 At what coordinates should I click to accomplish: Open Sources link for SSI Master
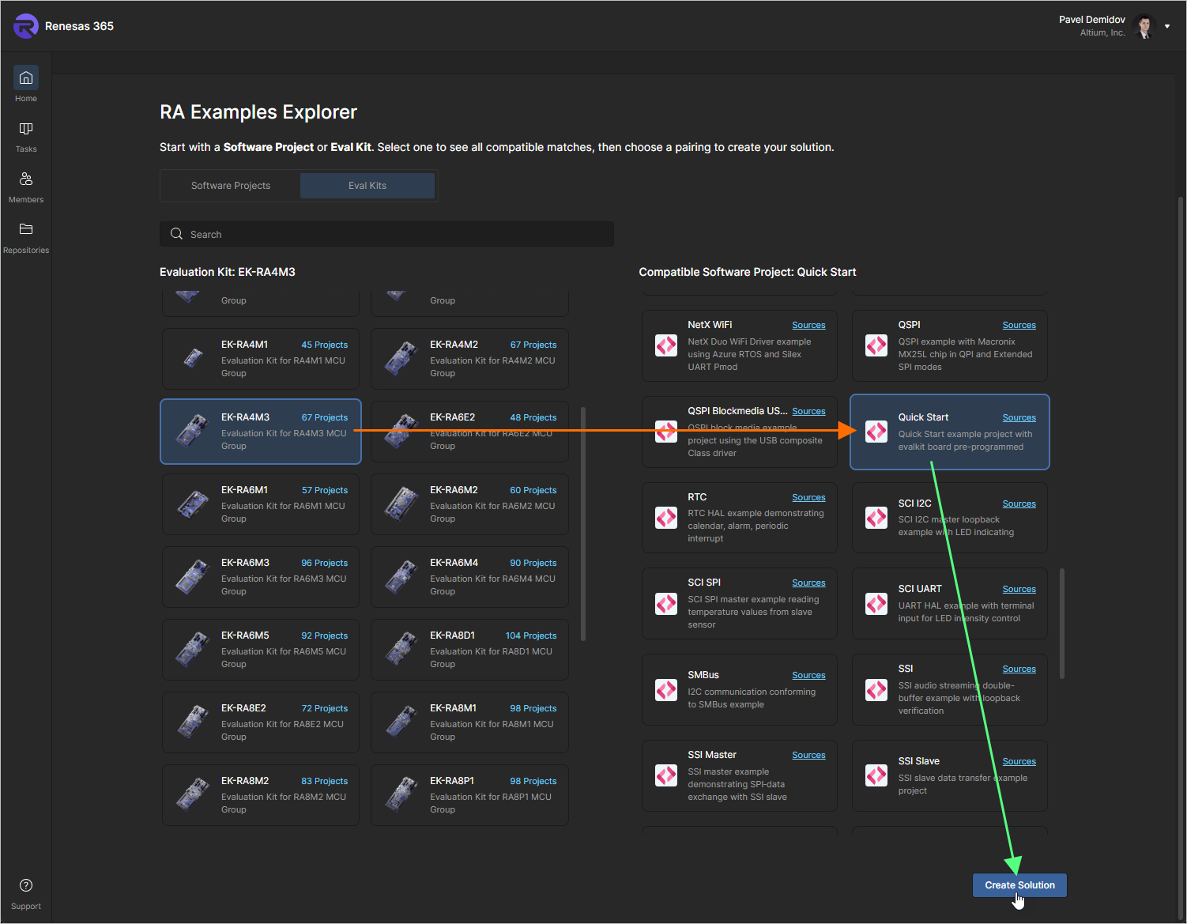(x=808, y=755)
